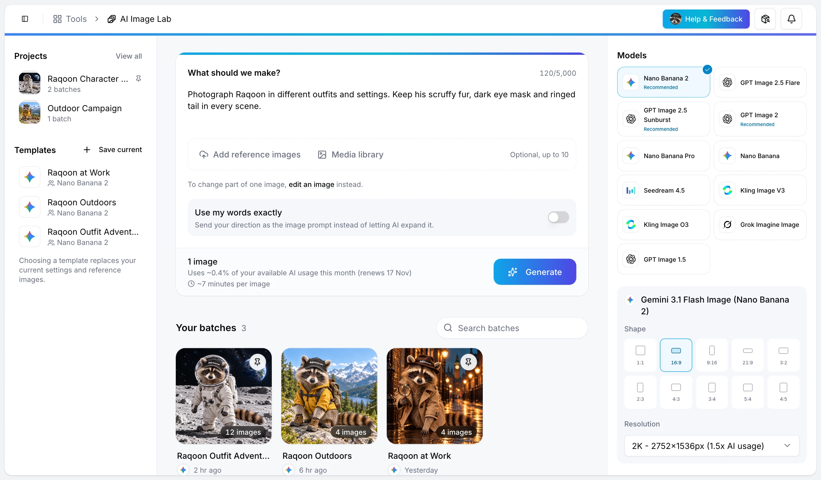This screenshot has width=821, height=480.
Task: Select the Nano Banana Pro model
Action: [663, 156]
